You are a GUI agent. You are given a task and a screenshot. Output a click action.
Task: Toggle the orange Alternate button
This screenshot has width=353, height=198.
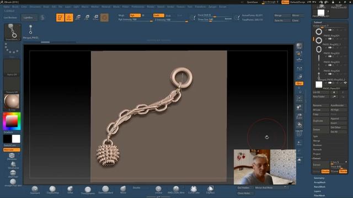tap(12, 150)
